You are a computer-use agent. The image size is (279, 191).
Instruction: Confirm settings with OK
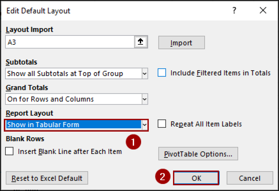point(196,178)
